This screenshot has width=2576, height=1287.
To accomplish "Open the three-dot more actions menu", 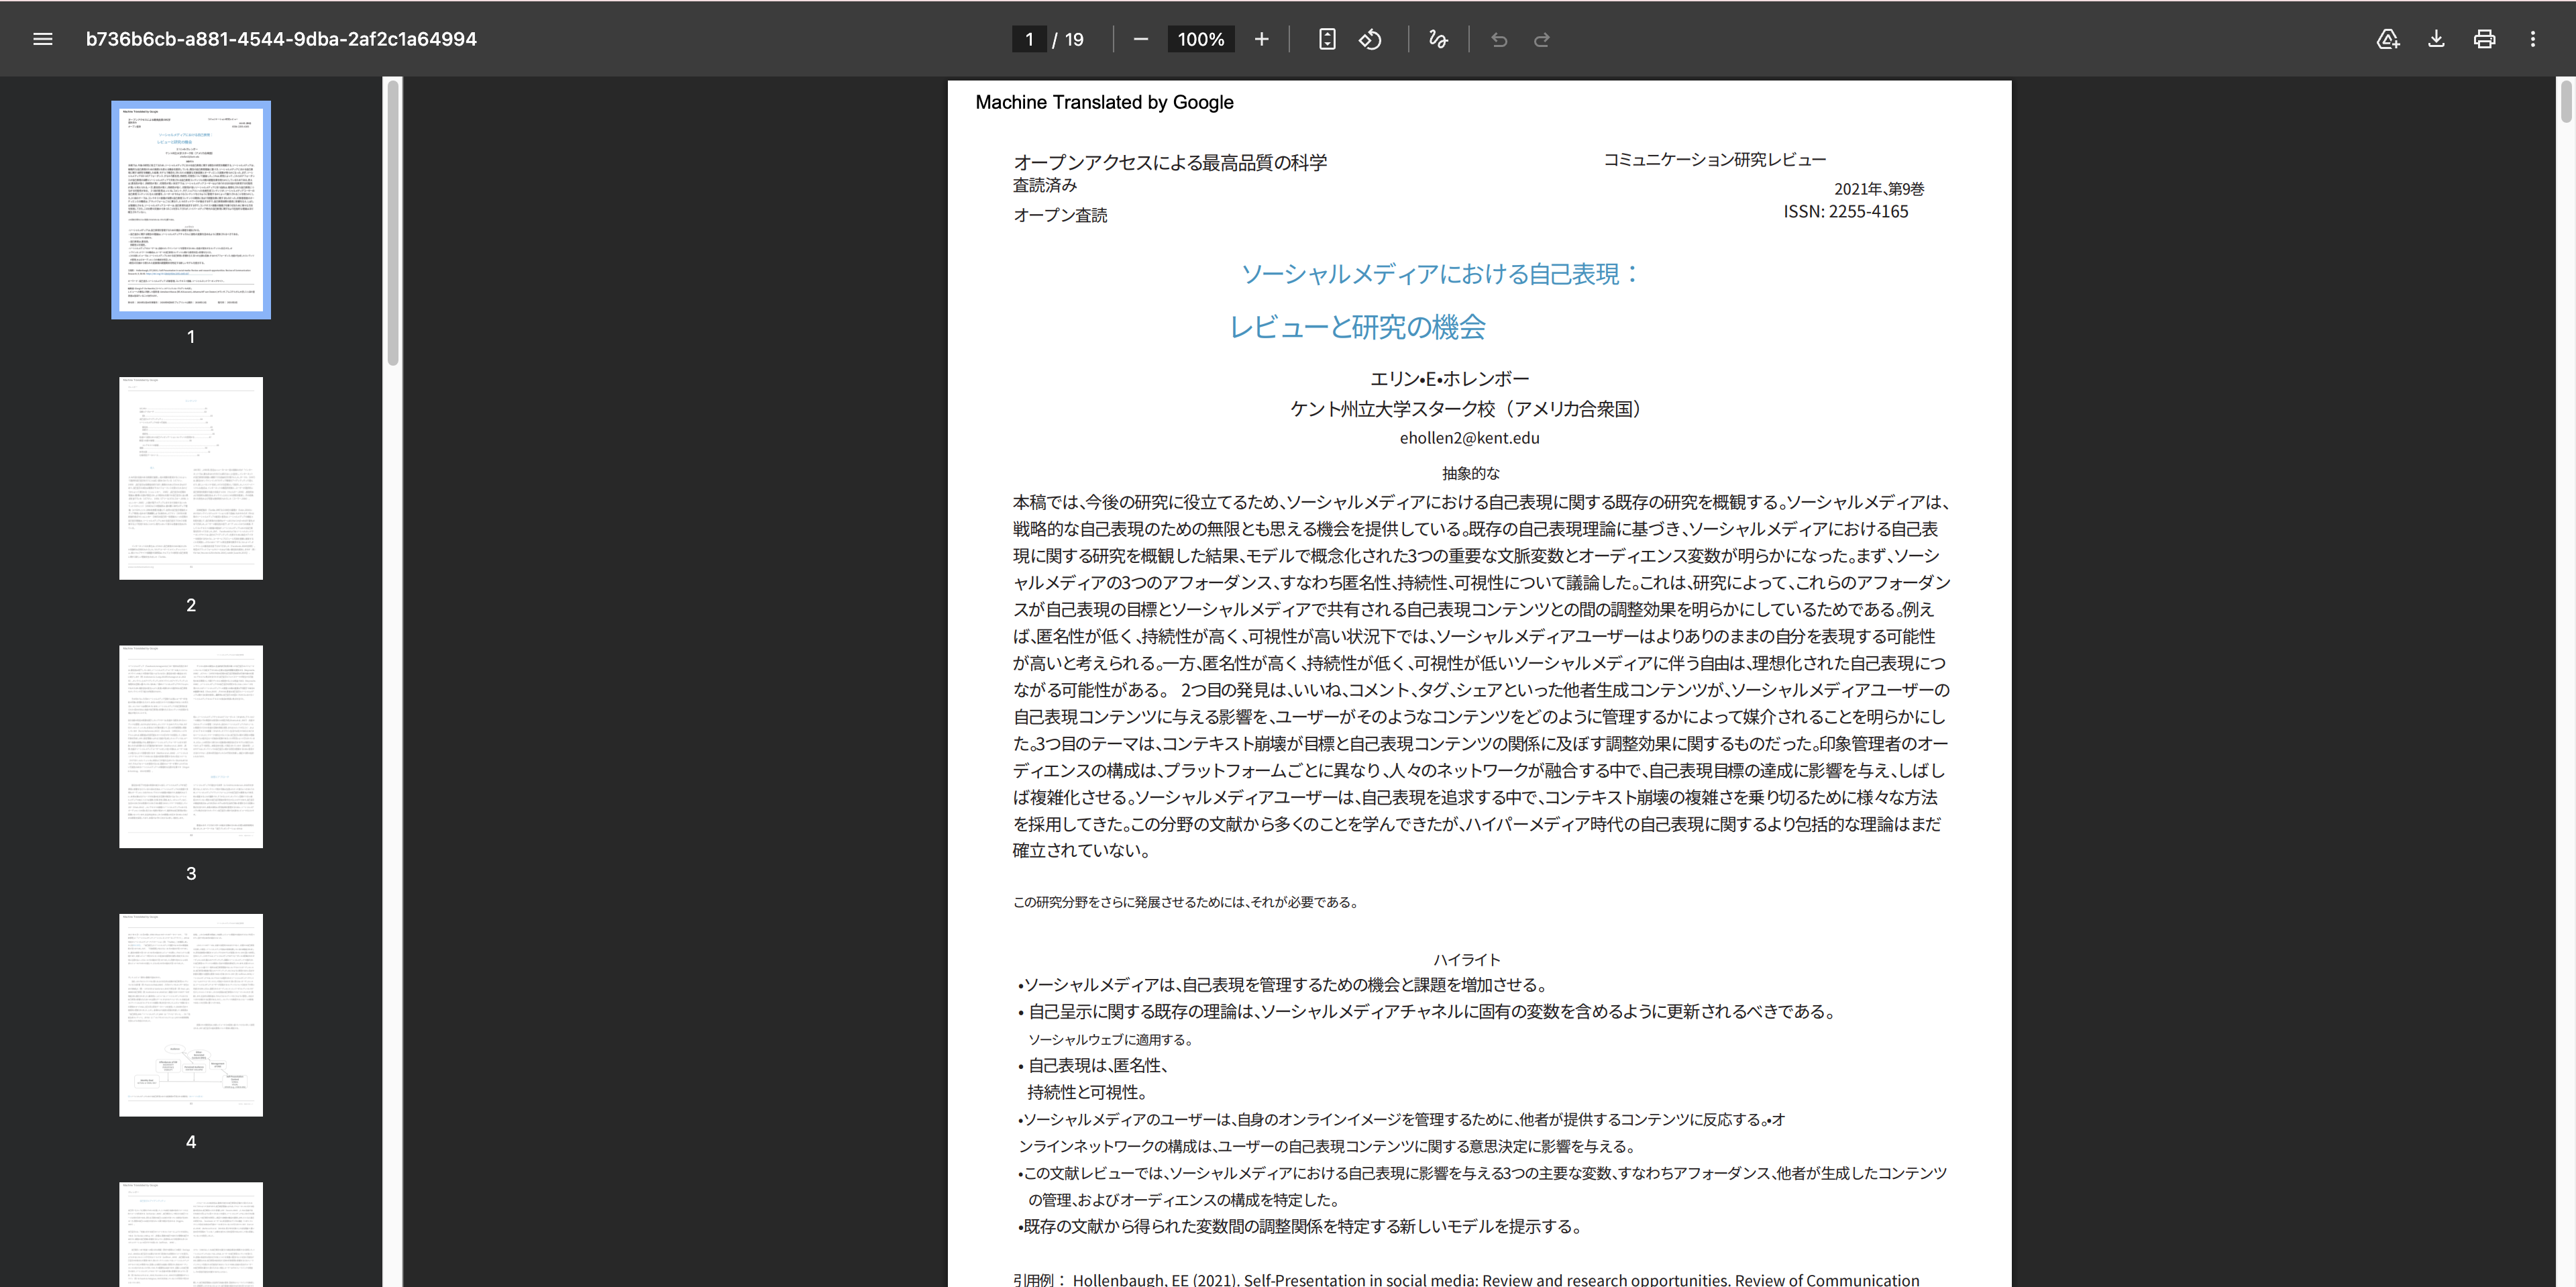I will [2532, 39].
